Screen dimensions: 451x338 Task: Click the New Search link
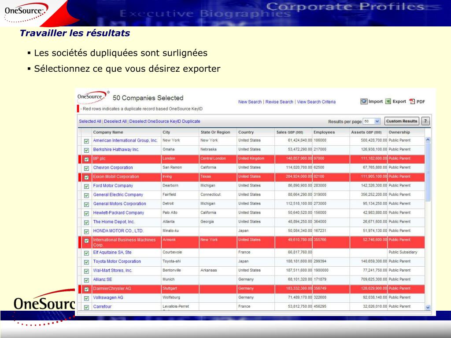point(250,102)
